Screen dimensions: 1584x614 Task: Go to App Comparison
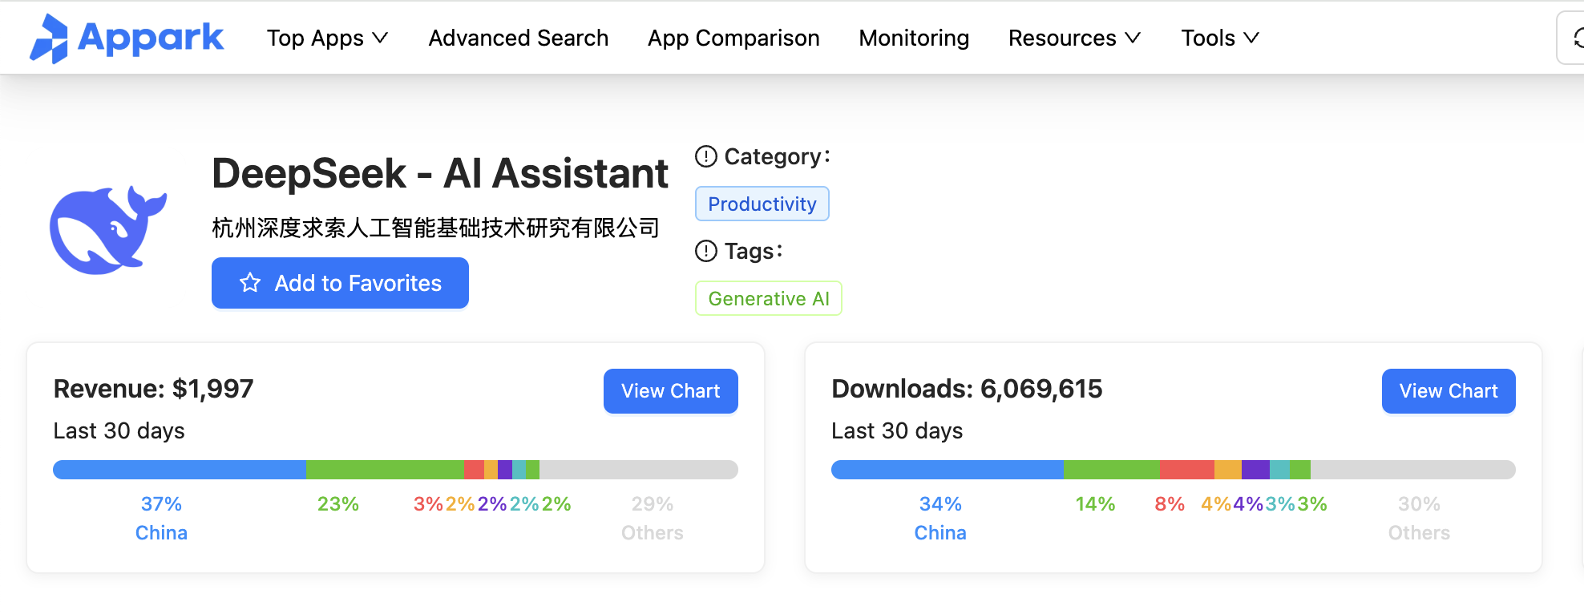tap(733, 38)
